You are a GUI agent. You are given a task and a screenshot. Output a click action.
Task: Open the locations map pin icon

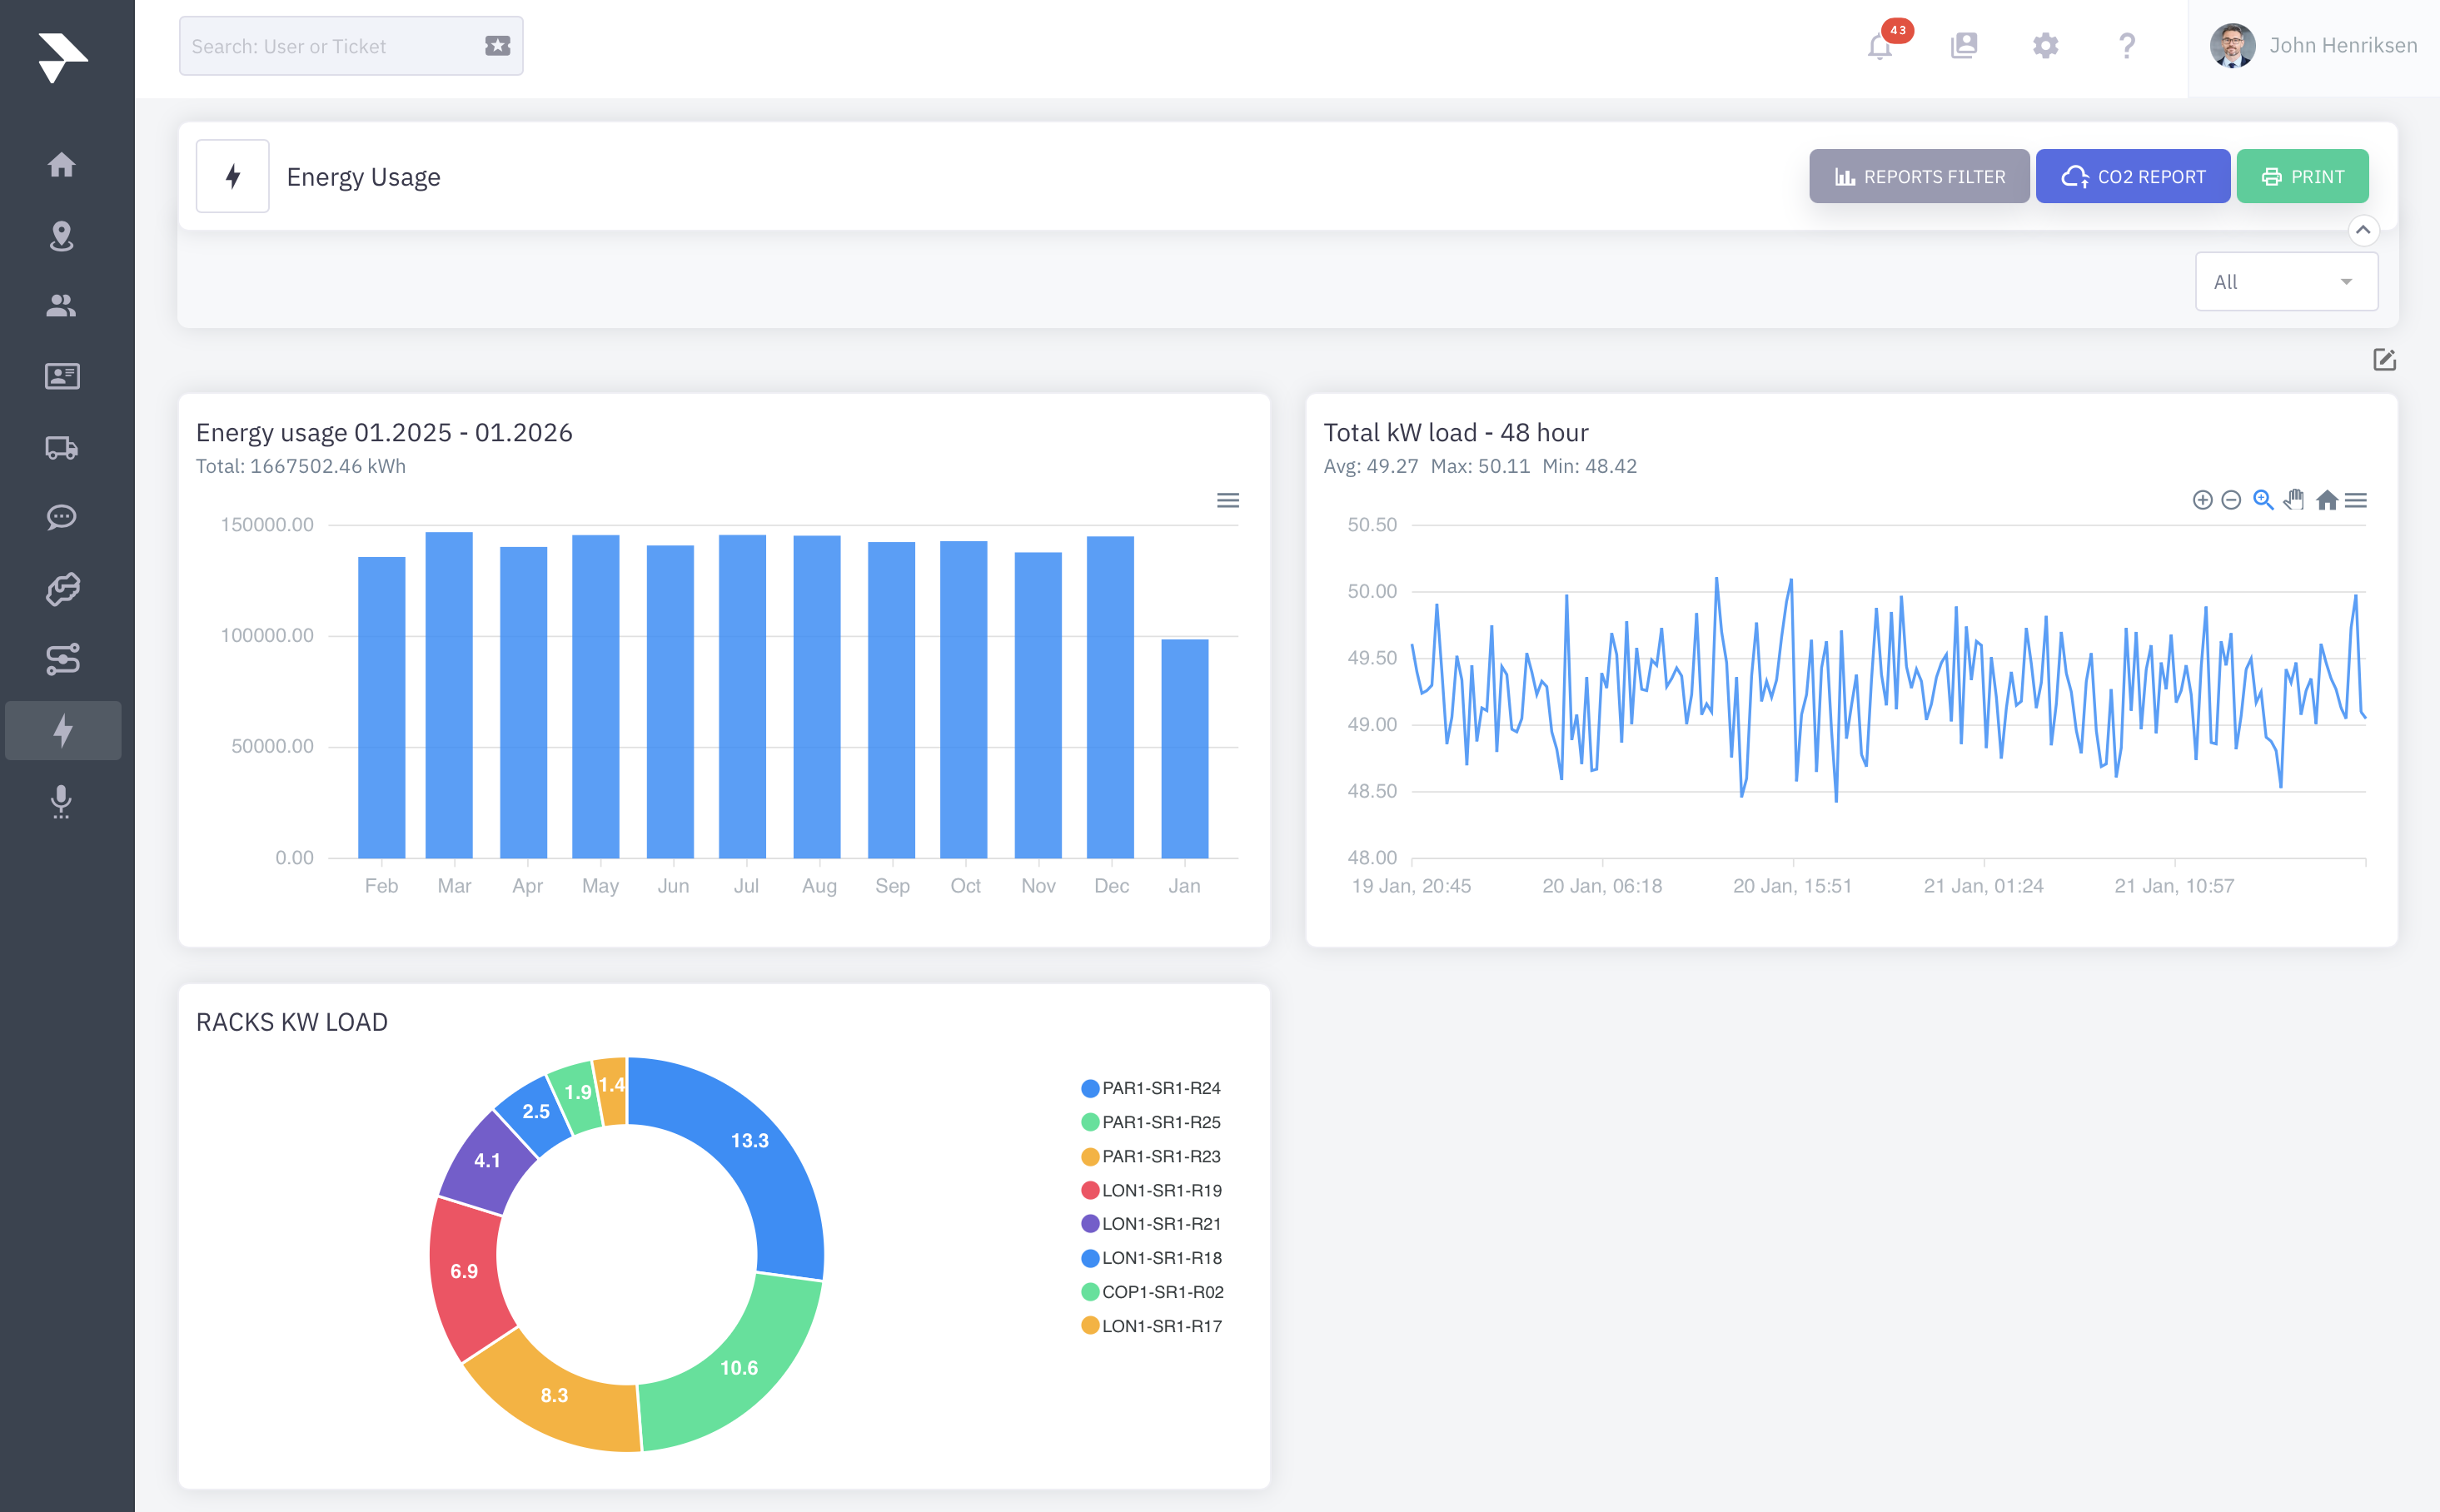tap(62, 236)
